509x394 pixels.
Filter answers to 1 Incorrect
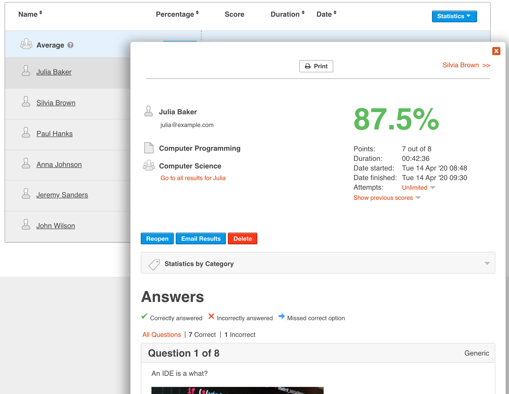[240, 335]
